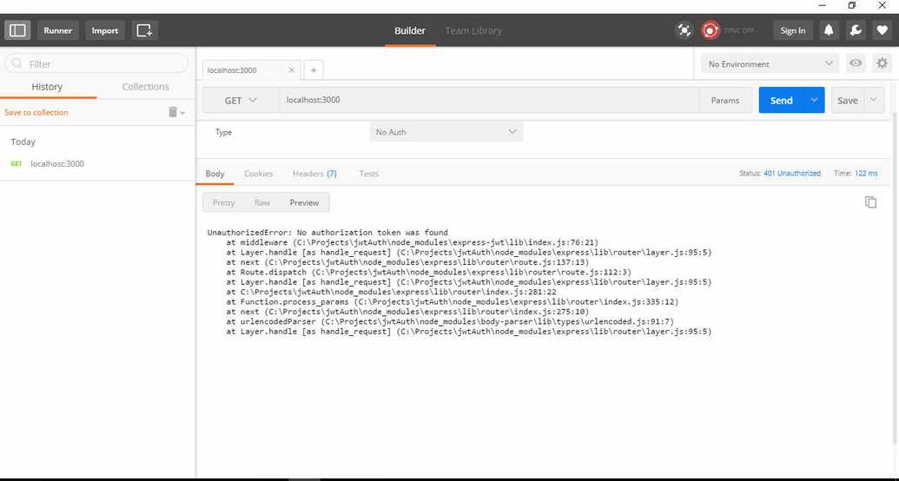Click the localhost:3000 tab label
The image size is (899, 481).
232,70
